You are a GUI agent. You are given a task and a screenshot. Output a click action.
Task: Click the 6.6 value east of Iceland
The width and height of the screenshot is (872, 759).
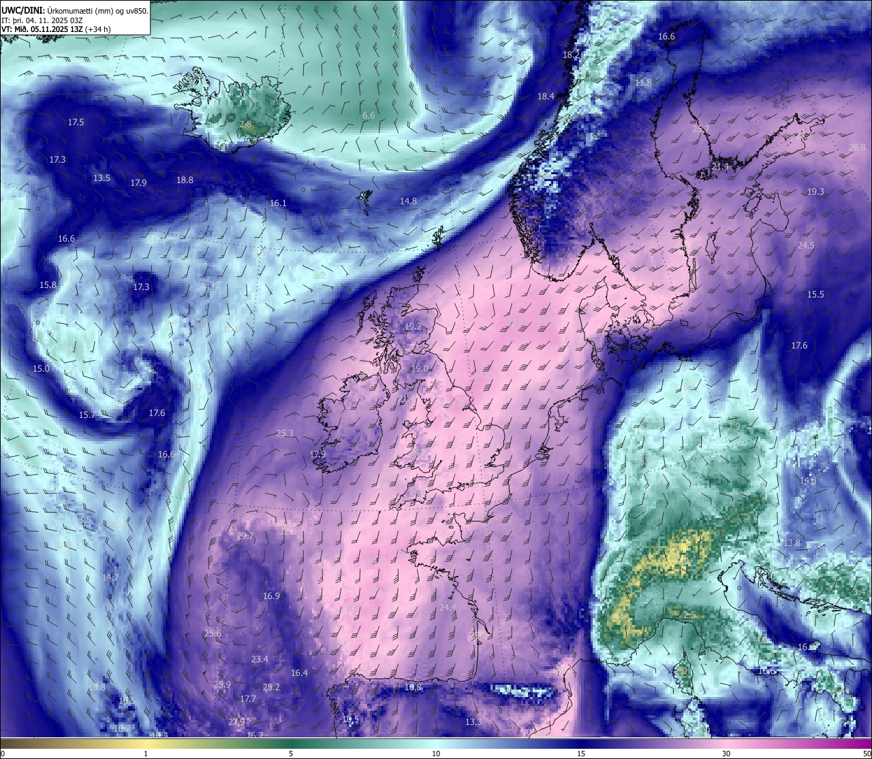[x=369, y=116]
